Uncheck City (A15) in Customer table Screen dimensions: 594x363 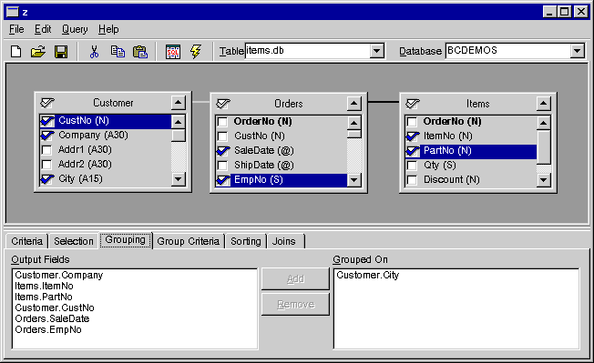point(47,179)
